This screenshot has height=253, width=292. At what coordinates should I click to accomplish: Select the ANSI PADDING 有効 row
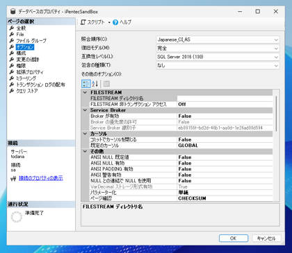[x=181, y=169]
